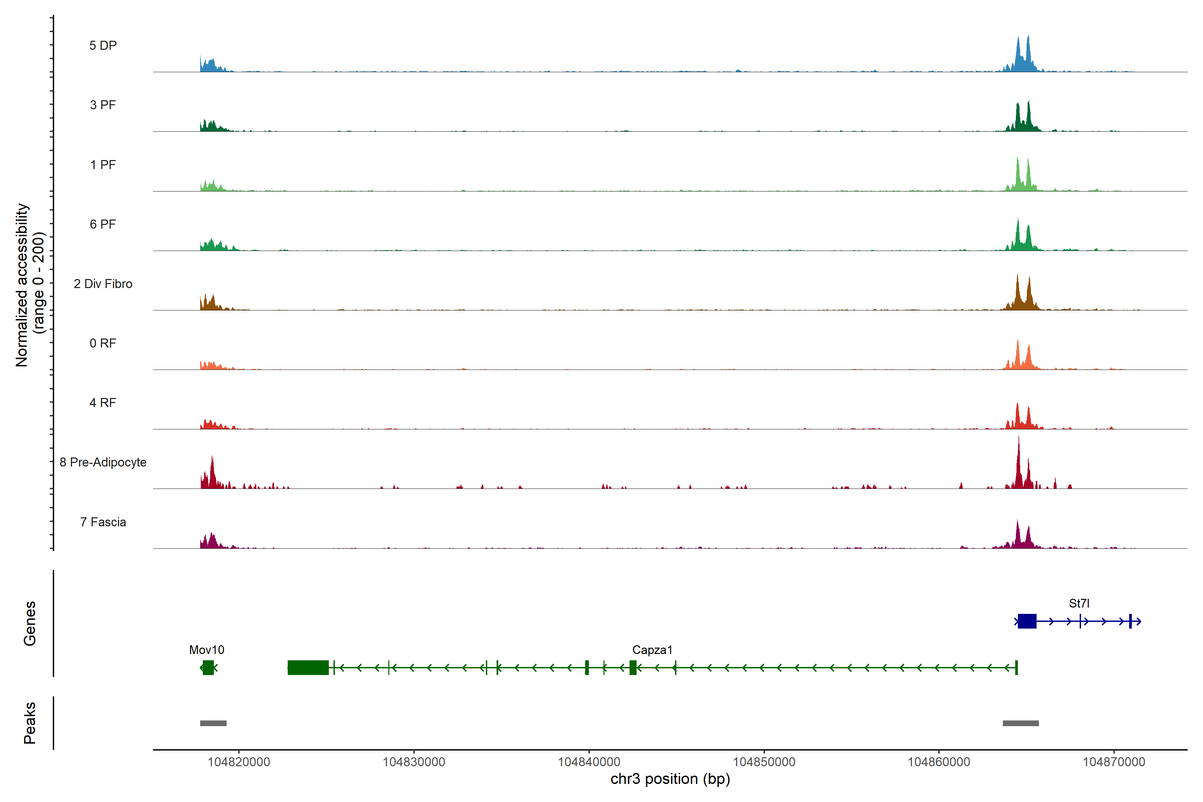Click x-axis tick label 104840000
Image resolution: width=1203 pixels, height=802 pixels.
point(589,762)
